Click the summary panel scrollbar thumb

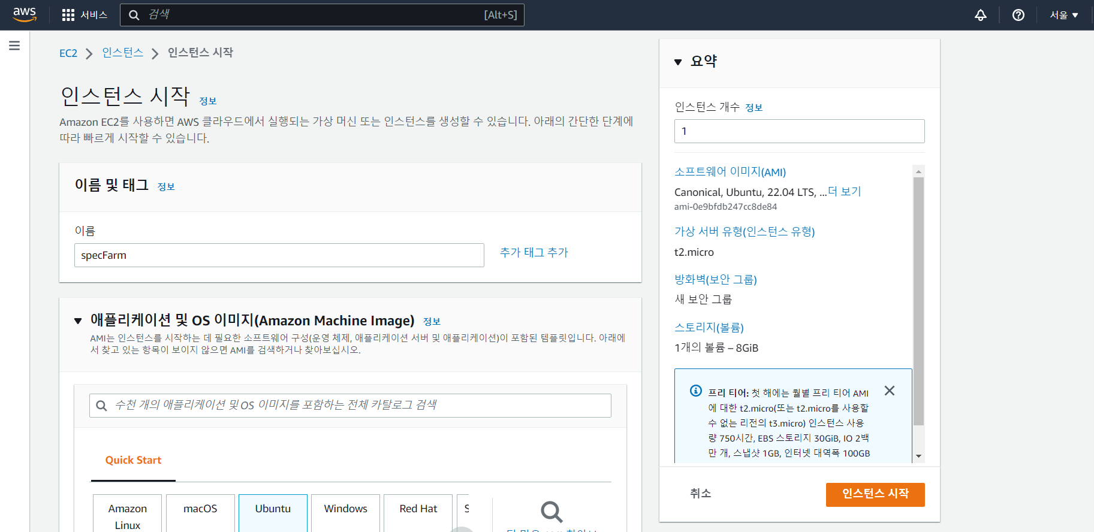pos(918,301)
